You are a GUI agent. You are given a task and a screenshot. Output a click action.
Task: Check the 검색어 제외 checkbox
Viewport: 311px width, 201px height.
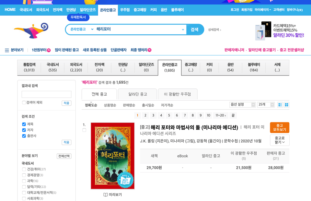pyautogui.click(x=24, y=102)
